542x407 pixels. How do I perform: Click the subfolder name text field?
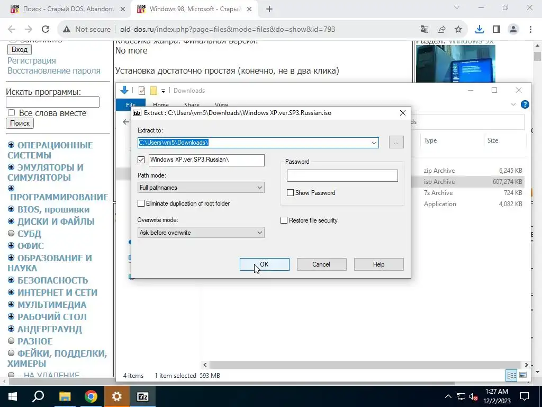coord(206,160)
